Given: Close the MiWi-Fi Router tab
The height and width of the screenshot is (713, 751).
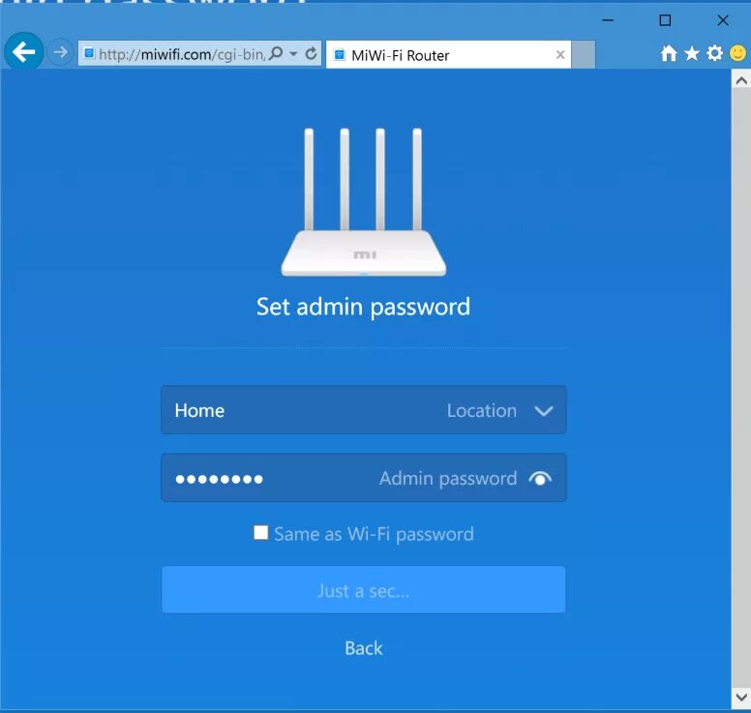Looking at the screenshot, I should pos(560,55).
